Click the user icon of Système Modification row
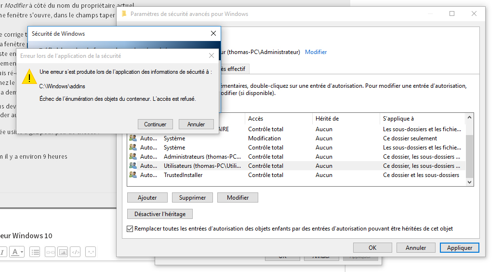503x272 pixels. pos(133,138)
